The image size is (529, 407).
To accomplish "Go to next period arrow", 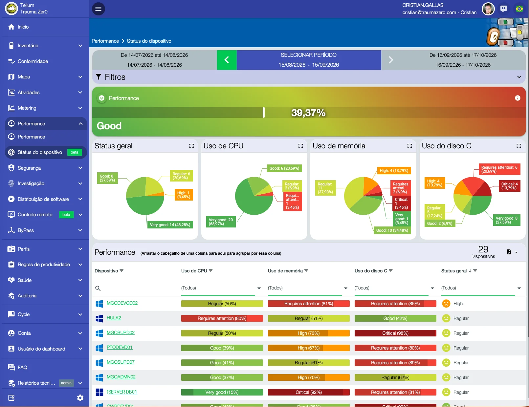I will point(391,60).
